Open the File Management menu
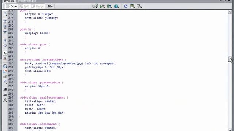 pos(109,7)
